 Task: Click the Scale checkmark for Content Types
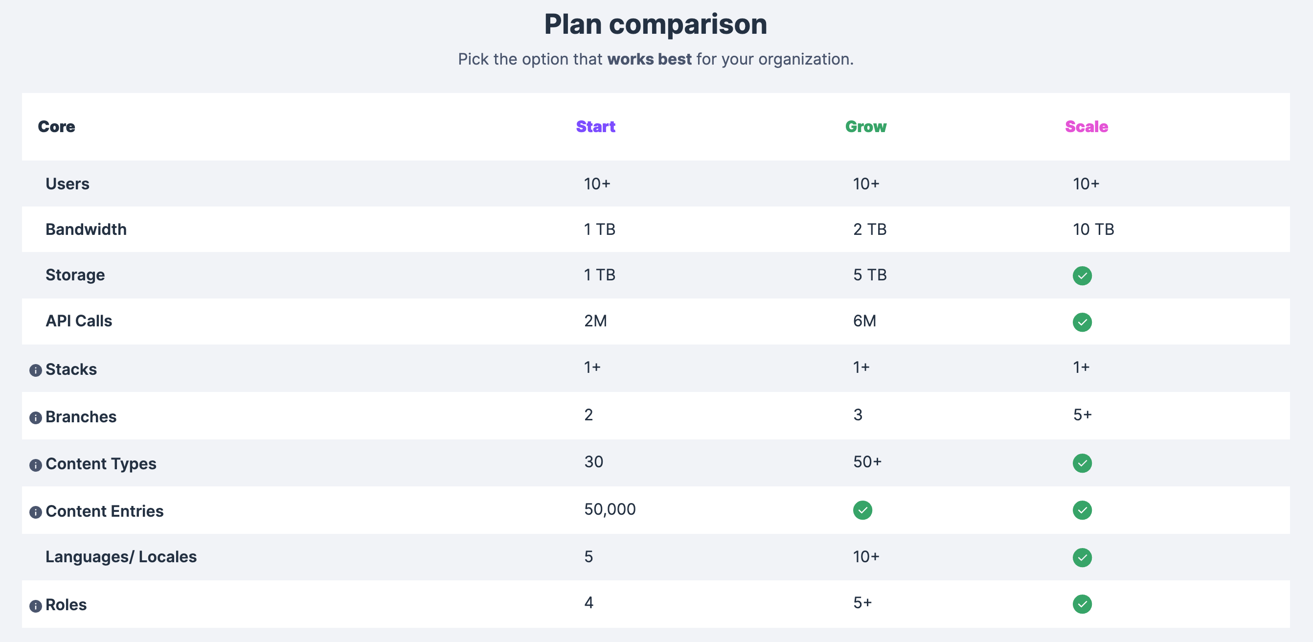pyautogui.click(x=1082, y=463)
